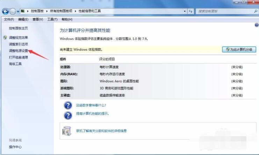Open the 帮助(H) menu

pyautogui.click(x=67, y=20)
